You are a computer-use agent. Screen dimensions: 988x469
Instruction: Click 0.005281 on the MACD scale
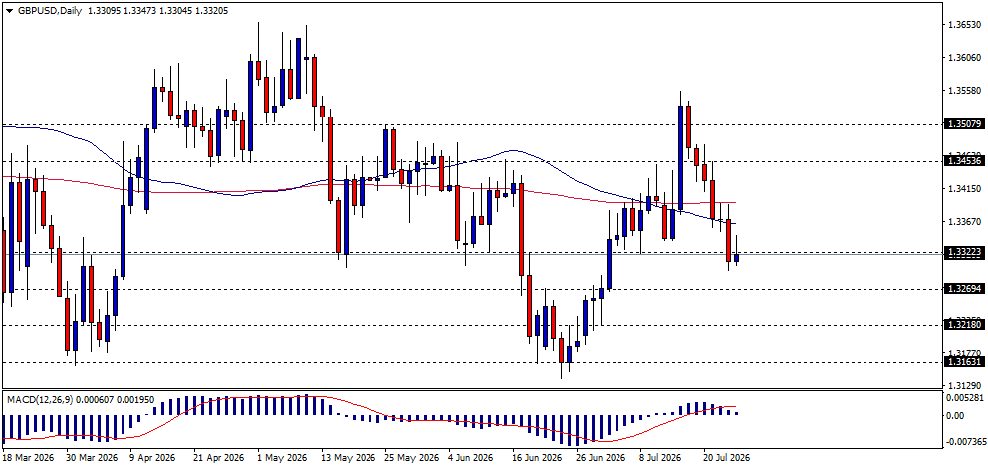[x=965, y=397]
